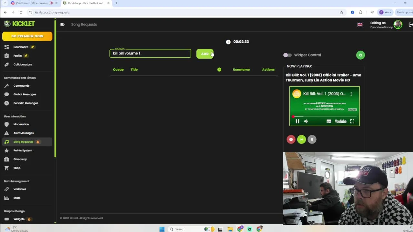Click the Moderation shield icon
Screen dimensions: 413x232
point(6,124)
